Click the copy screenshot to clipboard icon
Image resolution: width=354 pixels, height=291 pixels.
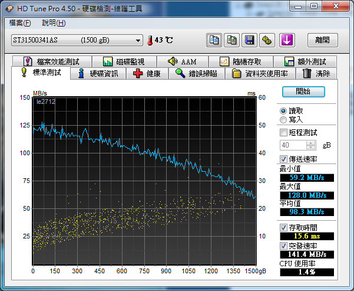click(232, 40)
